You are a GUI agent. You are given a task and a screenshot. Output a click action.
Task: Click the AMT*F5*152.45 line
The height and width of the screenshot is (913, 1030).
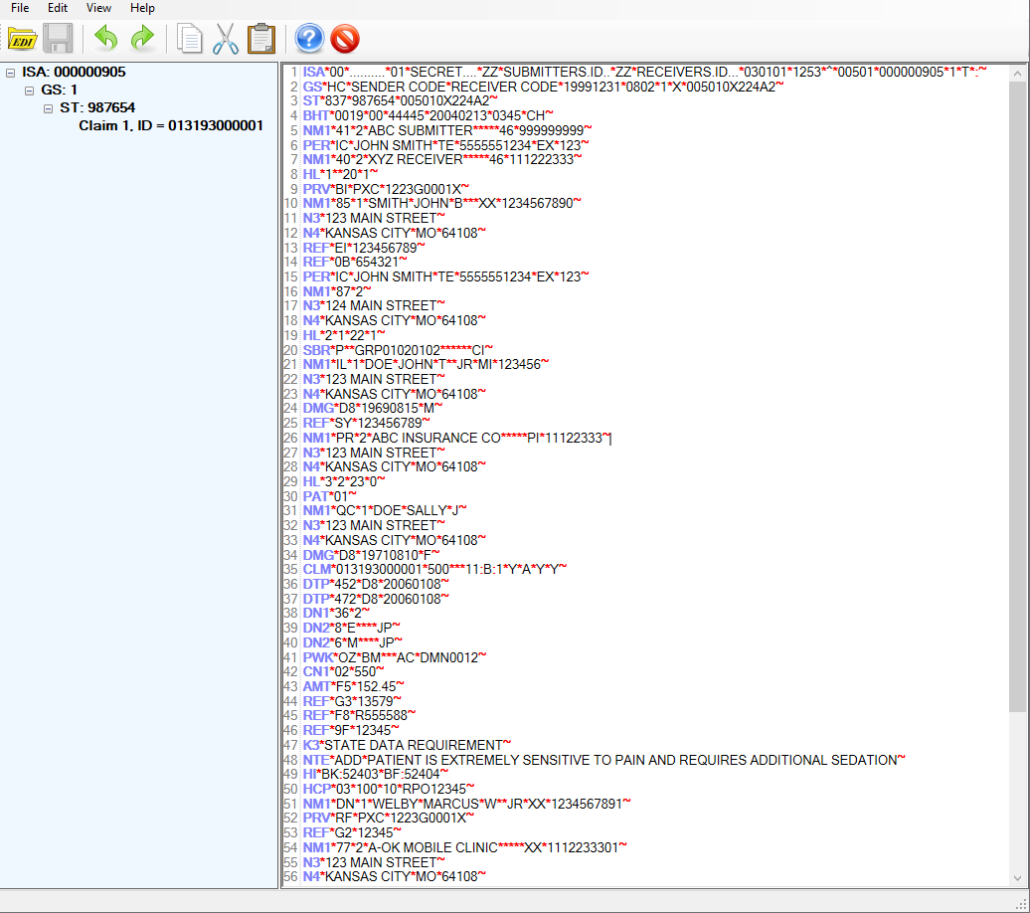pyautogui.click(x=353, y=687)
